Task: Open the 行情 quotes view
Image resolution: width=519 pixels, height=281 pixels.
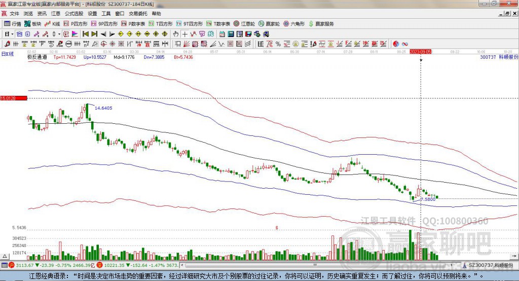Action: [13, 24]
